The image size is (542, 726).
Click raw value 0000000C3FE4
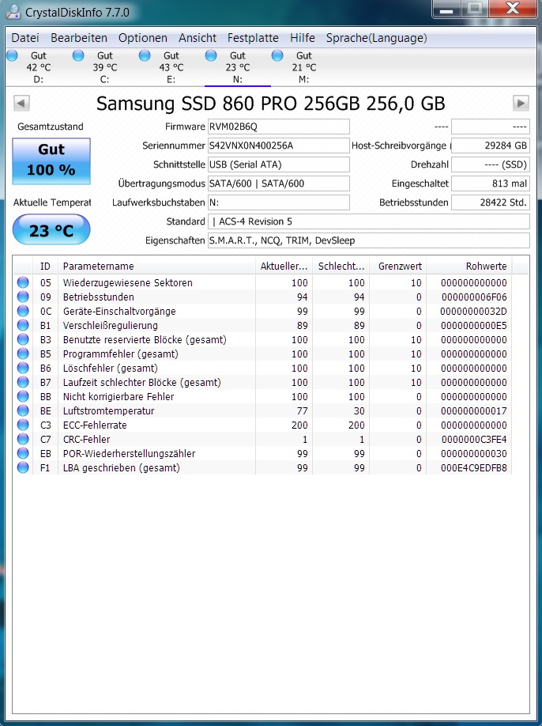(x=474, y=440)
